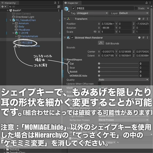The width and height of the screenshot is (153, 153).
Task: Open the Tag dropdown showing Untagged
Action: pyautogui.click(x=92, y=13)
